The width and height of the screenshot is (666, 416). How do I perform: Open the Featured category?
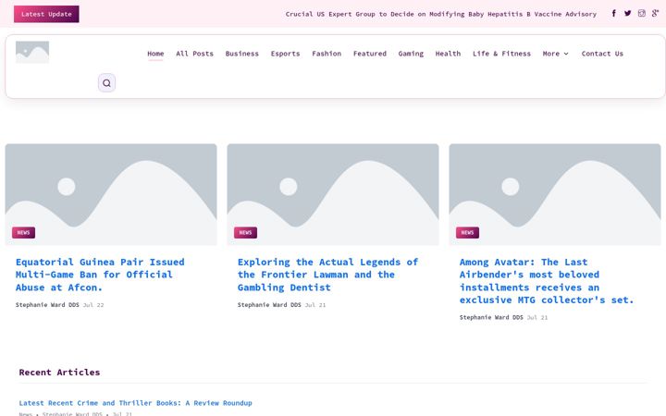[369, 54]
